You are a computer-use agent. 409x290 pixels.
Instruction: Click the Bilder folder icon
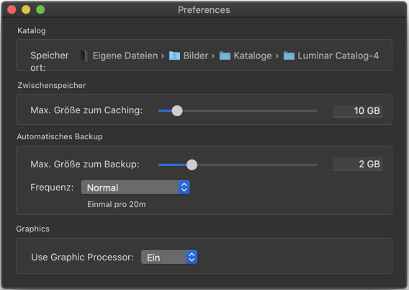click(x=174, y=56)
